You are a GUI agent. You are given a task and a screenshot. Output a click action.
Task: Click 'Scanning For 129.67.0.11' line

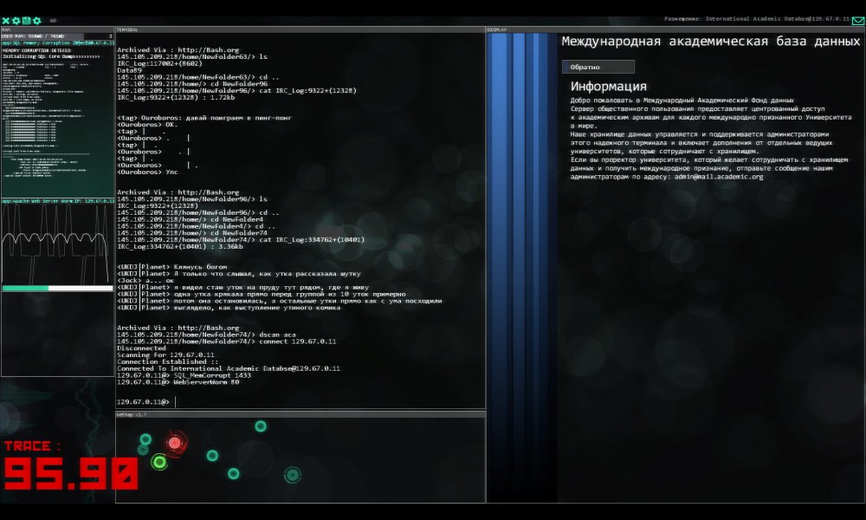pos(165,354)
